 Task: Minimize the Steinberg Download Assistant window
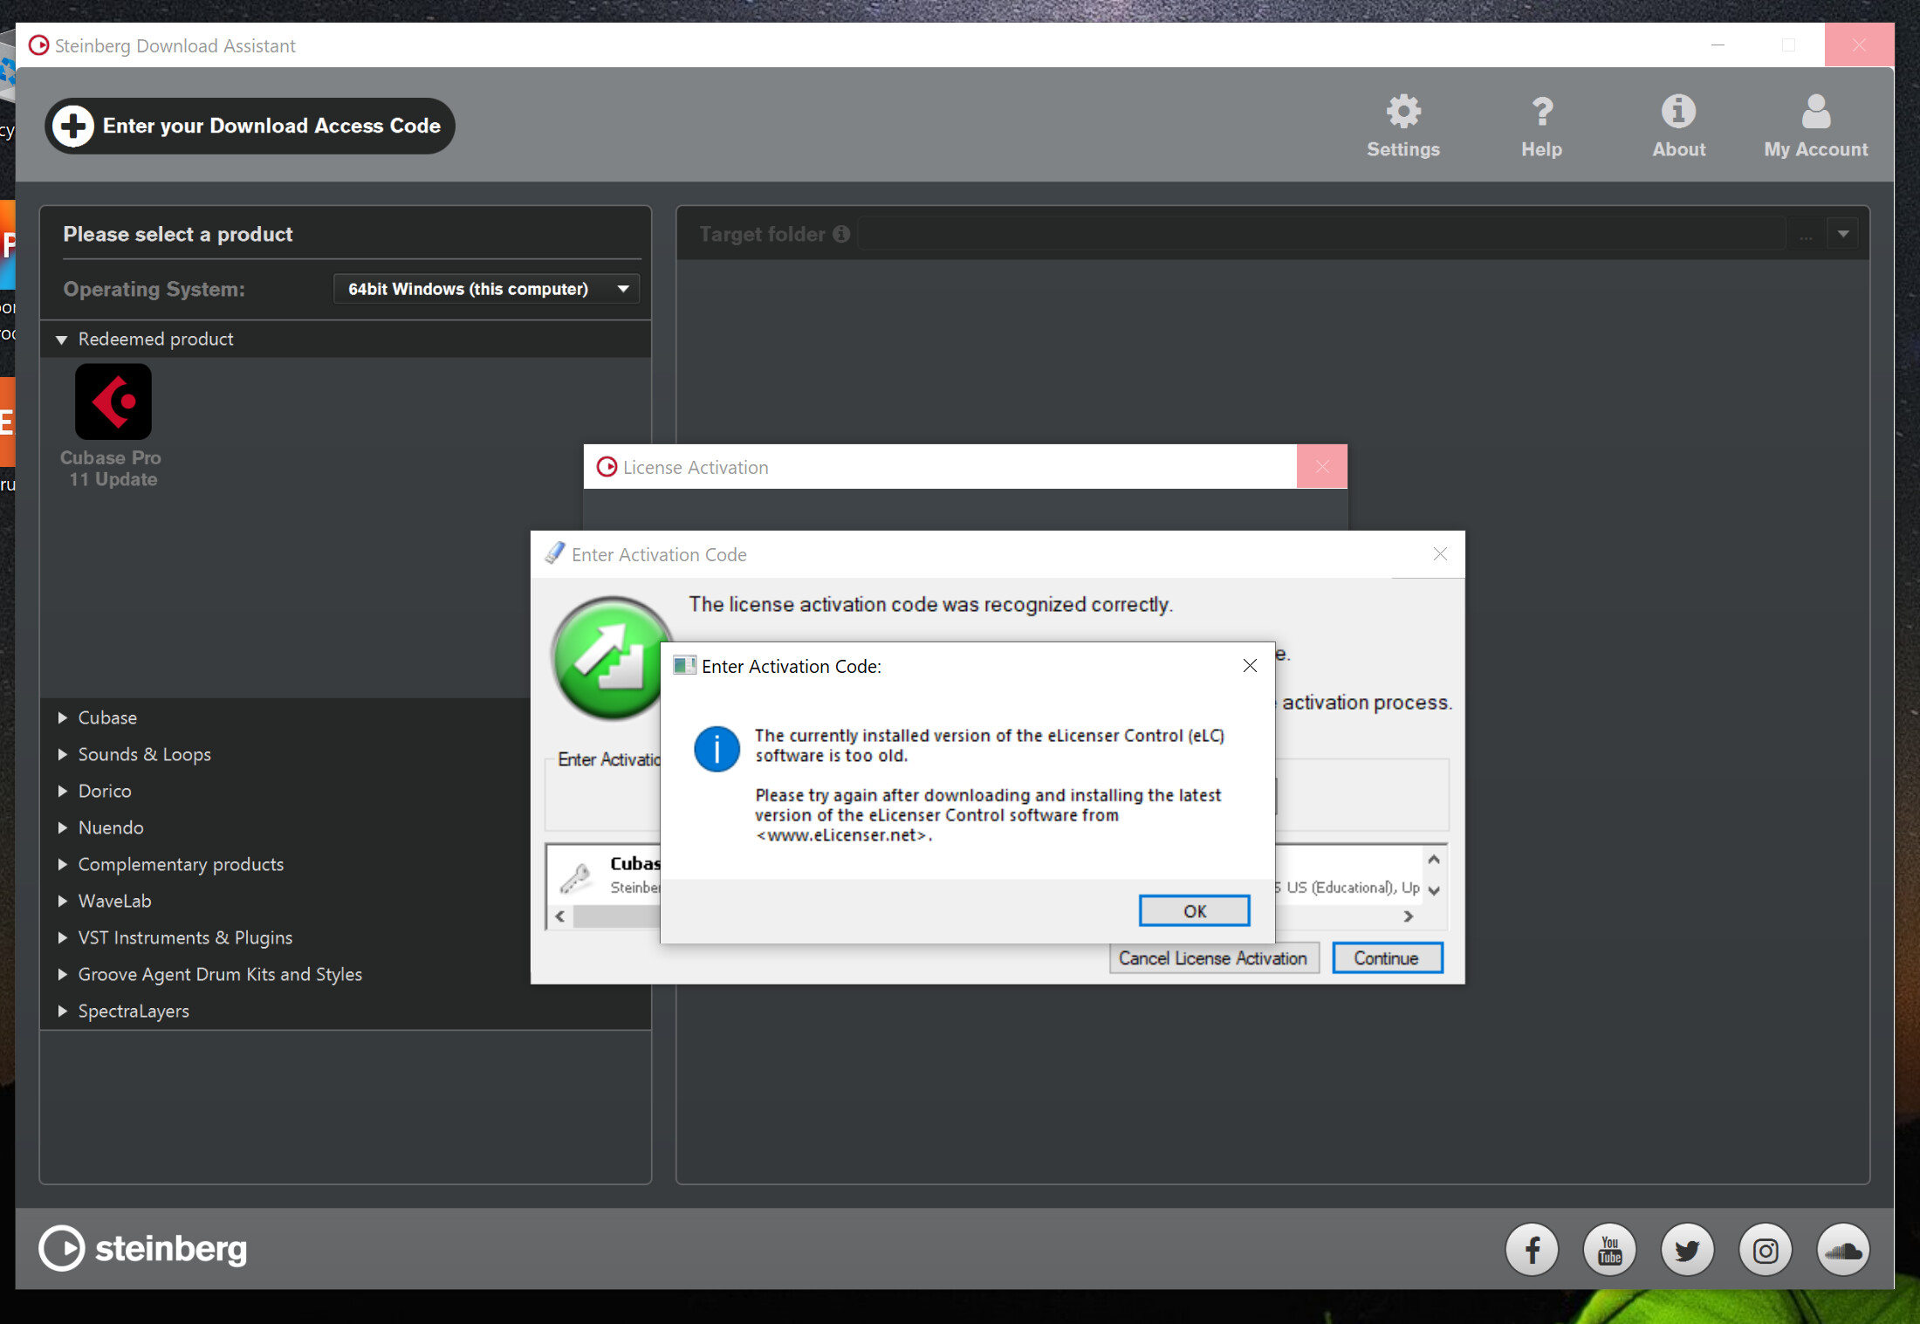coord(1718,45)
